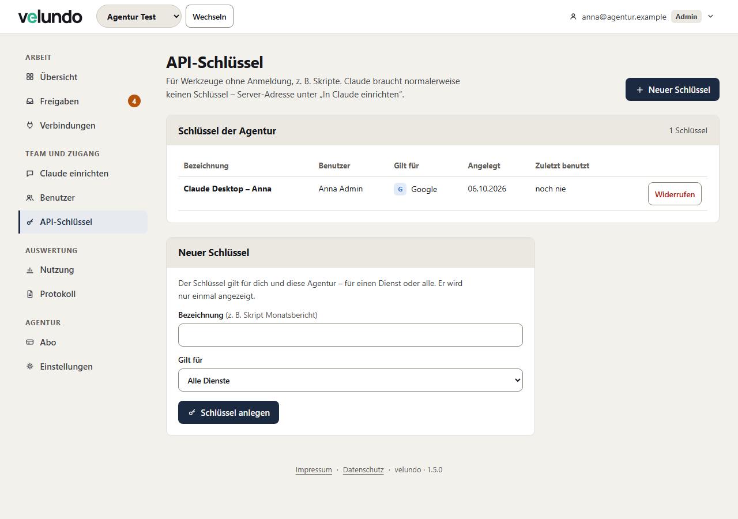Click the user profile icon in header
This screenshot has width=738, height=519.
click(573, 17)
